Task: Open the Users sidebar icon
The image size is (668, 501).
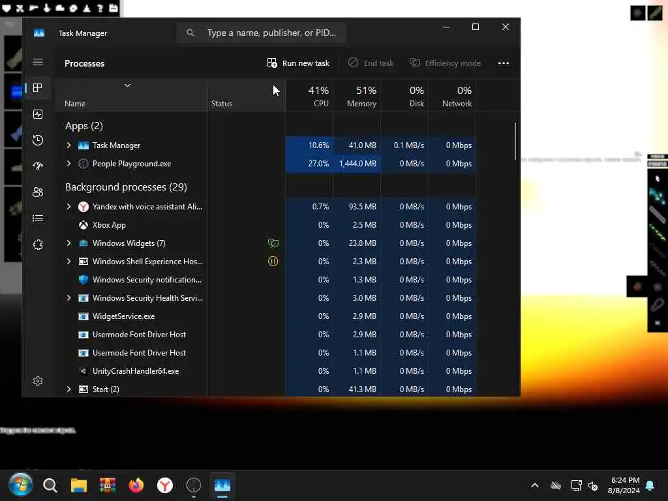Action: pyautogui.click(x=38, y=192)
